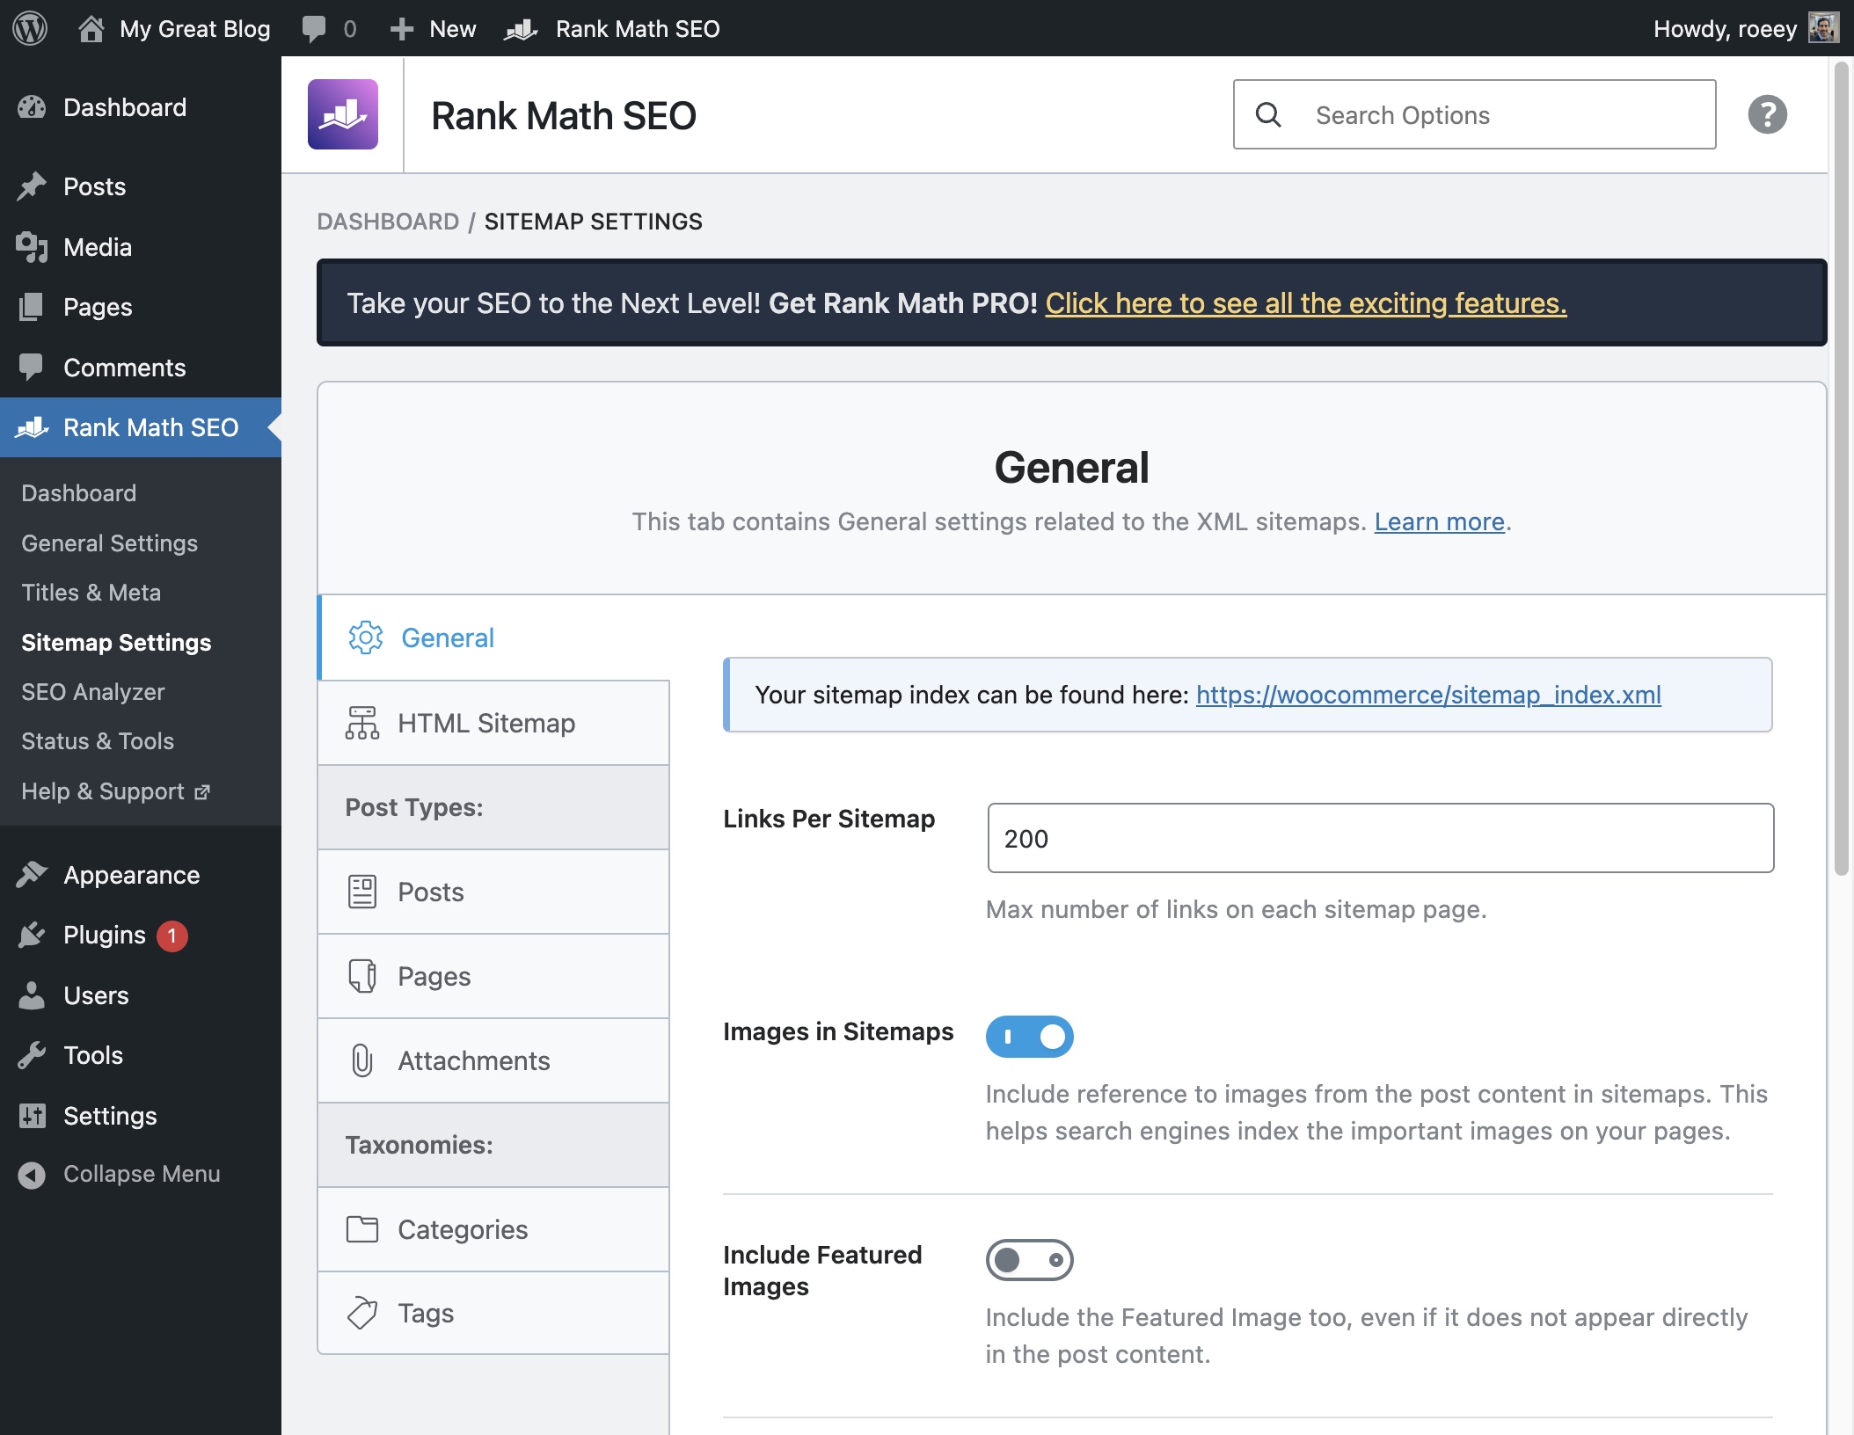
Task: Click the Links Per Sitemap field
Action: point(1380,838)
